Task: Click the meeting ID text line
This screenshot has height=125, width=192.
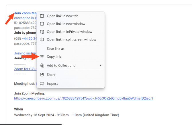Action: click(x=25, y=23)
